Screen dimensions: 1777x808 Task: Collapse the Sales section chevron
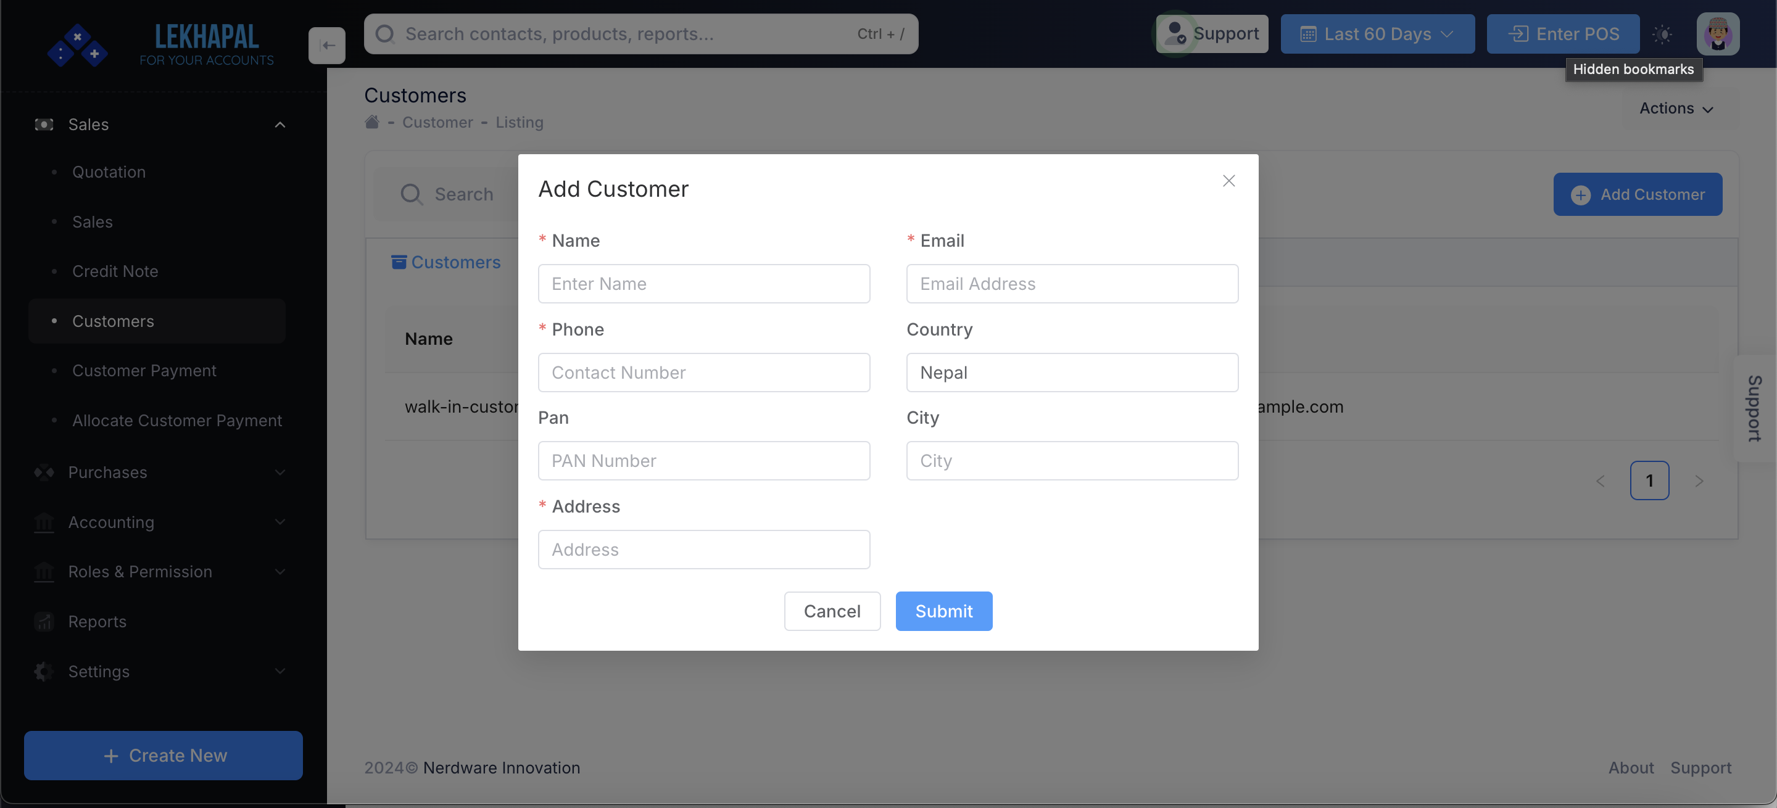click(x=280, y=124)
